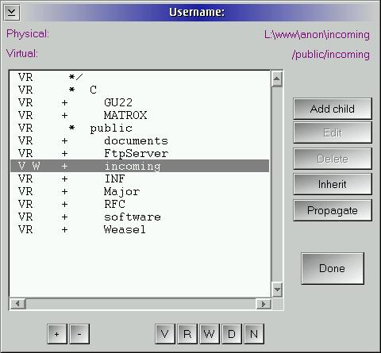Expand the GU22 directory entry
Image resolution: width=381 pixels, height=353 pixels.
(x=64, y=103)
